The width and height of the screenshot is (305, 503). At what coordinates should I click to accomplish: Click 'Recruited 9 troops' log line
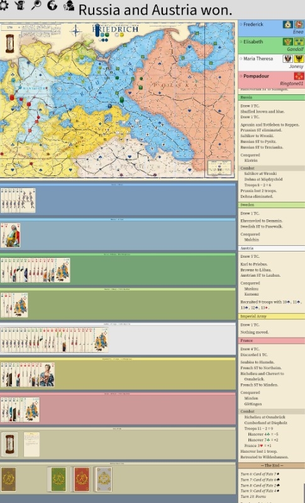(x=270, y=305)
